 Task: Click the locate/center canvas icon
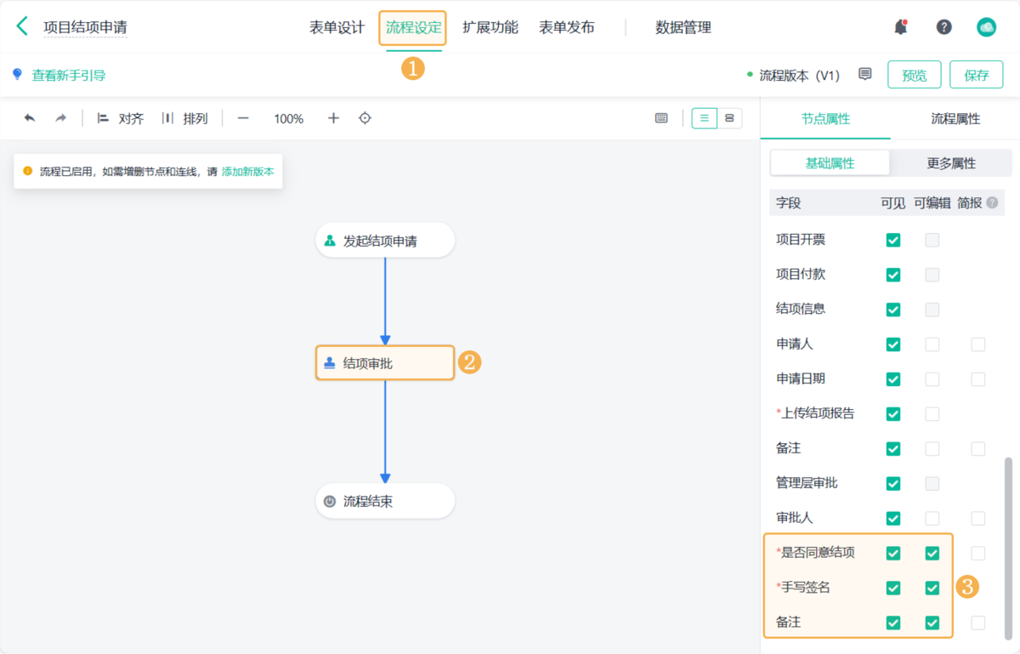[x=365, y=118]
